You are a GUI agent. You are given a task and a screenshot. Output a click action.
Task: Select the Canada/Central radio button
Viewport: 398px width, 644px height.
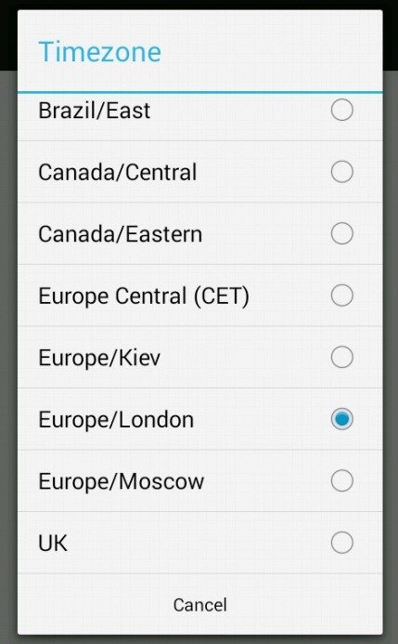point(341,172)
